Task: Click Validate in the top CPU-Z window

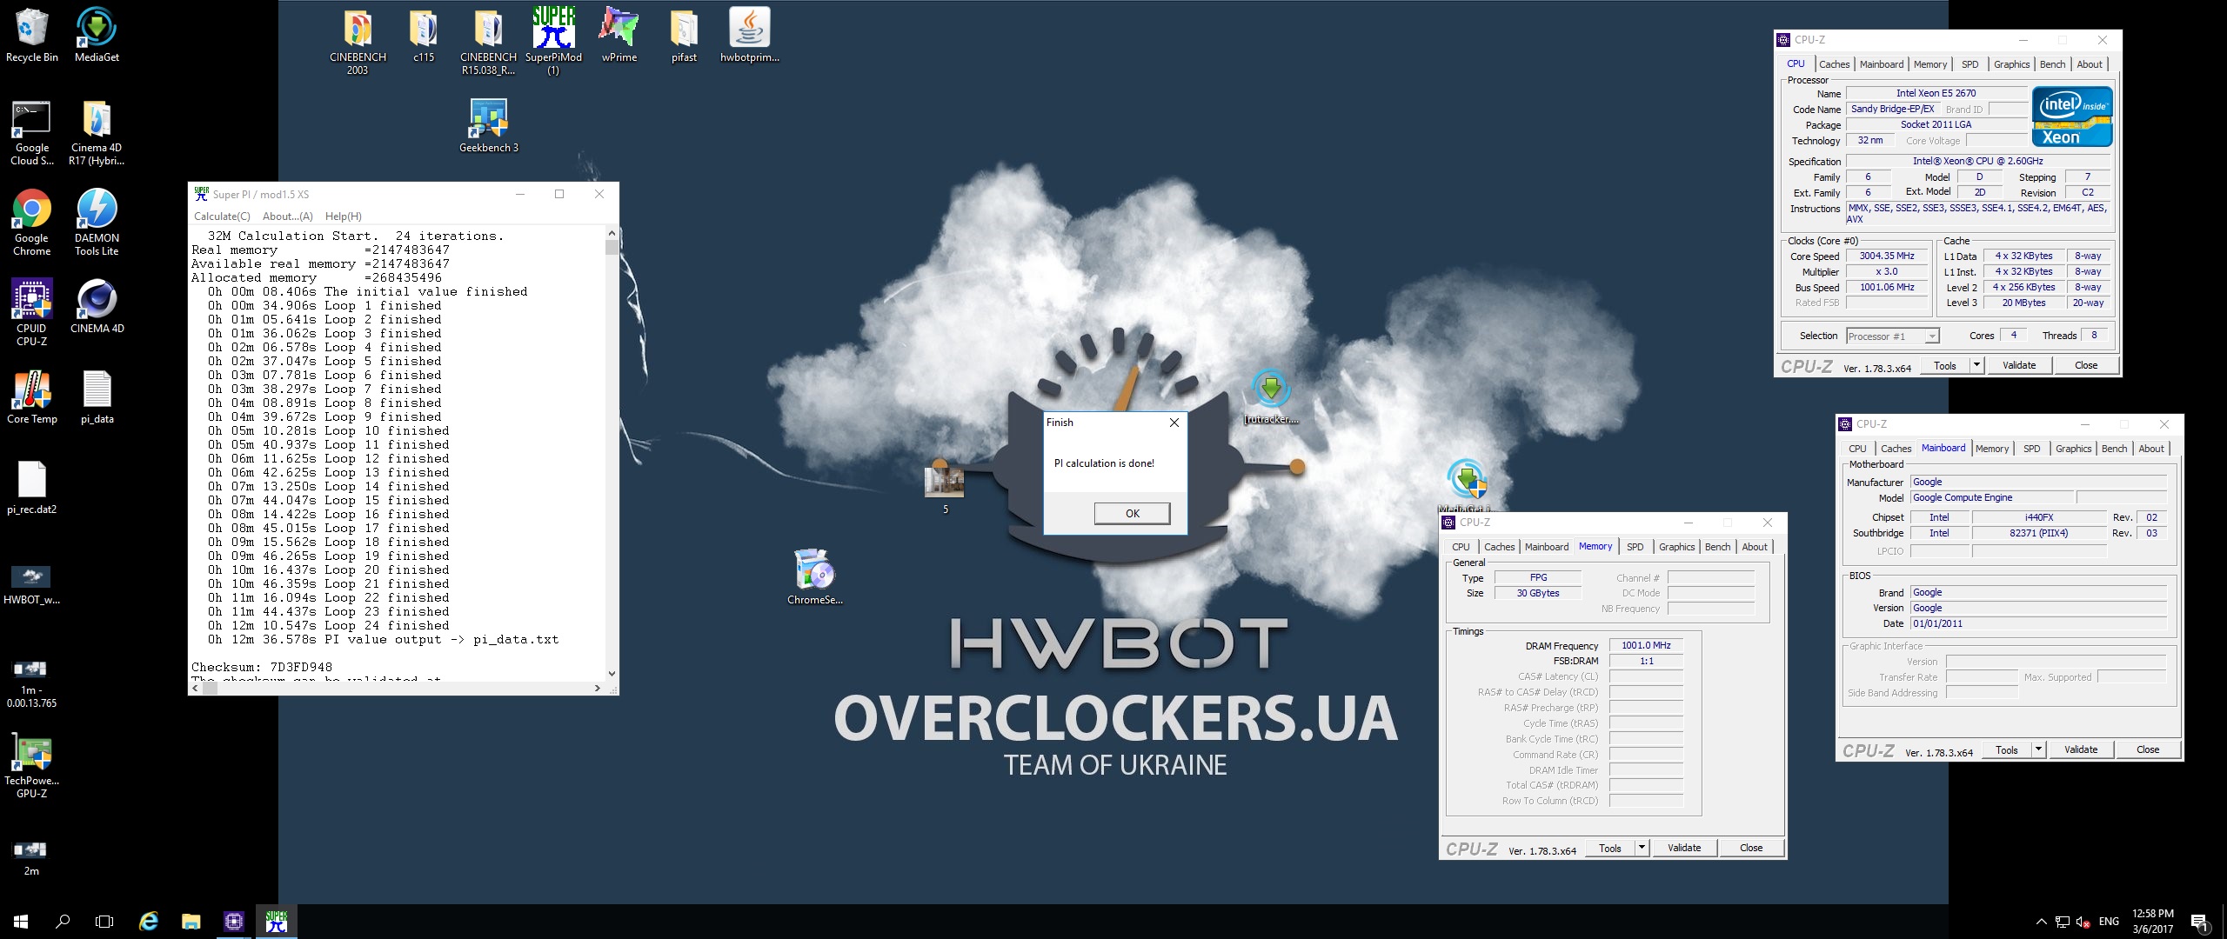Action: point(2019,365)
